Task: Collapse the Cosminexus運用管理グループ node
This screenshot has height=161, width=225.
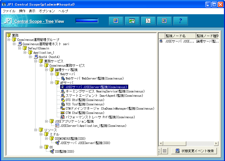Action: 9,40
